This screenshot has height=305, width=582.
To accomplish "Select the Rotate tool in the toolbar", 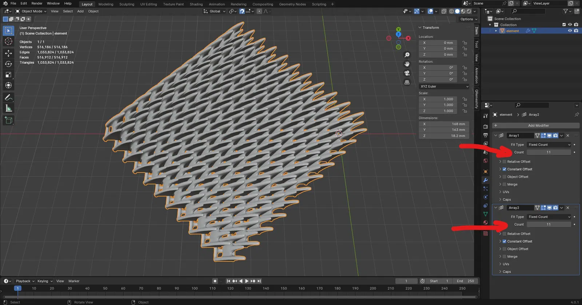I will tap(8, 64).
